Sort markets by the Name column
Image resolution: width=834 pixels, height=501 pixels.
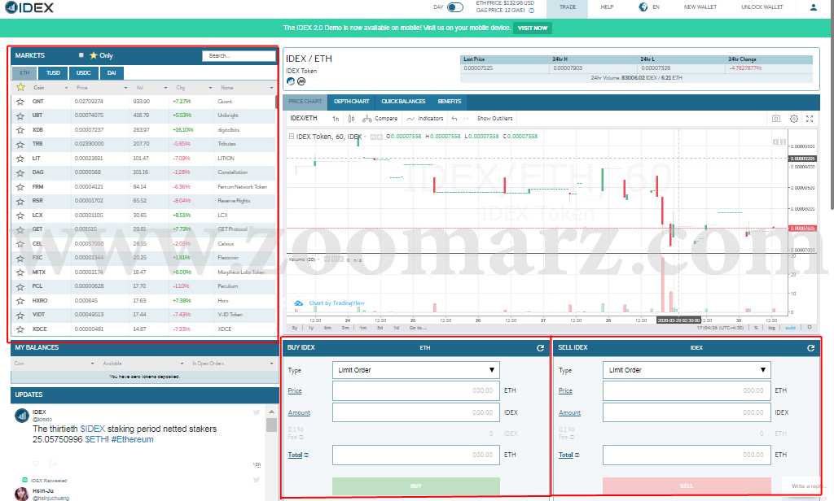(247, 88)
